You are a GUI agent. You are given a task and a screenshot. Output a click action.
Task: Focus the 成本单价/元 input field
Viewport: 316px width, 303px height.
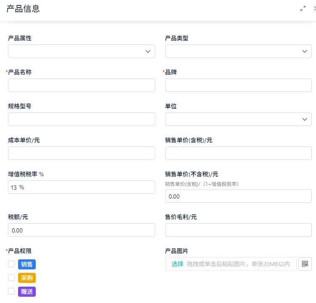[82, 153]
